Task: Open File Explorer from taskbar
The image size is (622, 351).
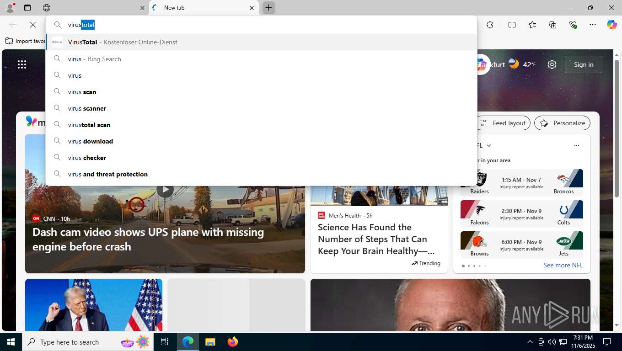Action: point(210,342)
